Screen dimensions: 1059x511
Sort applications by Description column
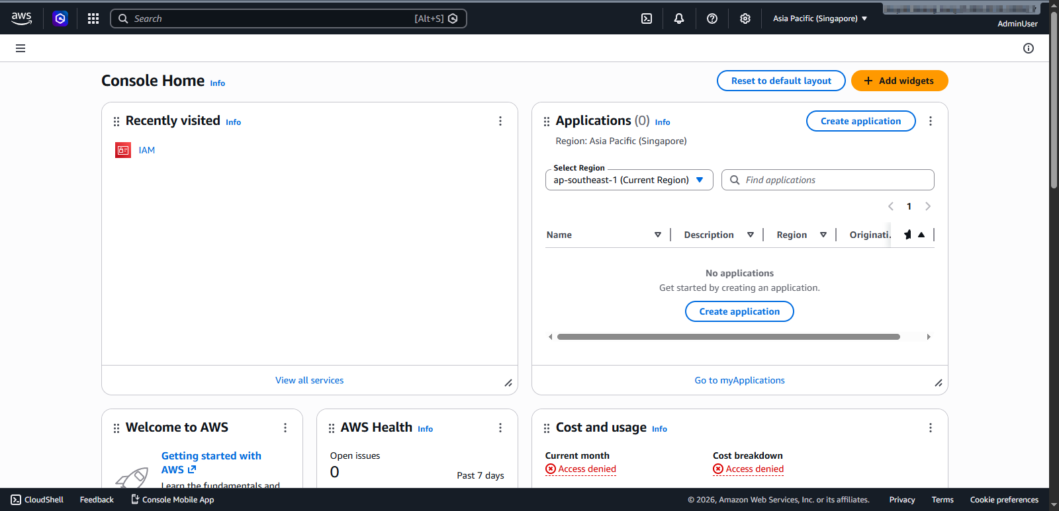tap(751, 235)
